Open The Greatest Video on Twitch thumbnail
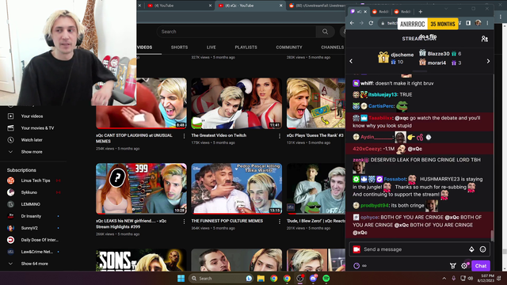The width and height of the screenshot is (507, 285). (236, 104)
